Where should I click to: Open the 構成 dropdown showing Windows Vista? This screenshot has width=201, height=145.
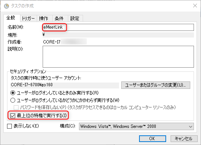tap(136, 126)
